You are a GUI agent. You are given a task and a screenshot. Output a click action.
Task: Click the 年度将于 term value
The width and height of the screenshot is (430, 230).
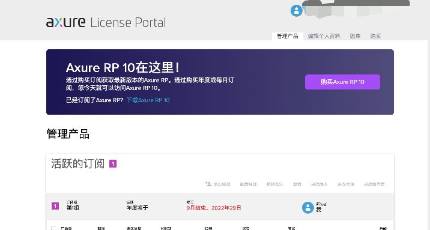(x=137, y=208)
